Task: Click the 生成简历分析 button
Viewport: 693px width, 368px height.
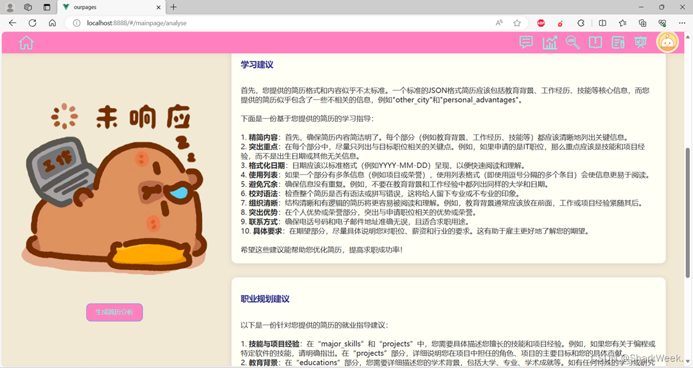Action: click(114, 312)
